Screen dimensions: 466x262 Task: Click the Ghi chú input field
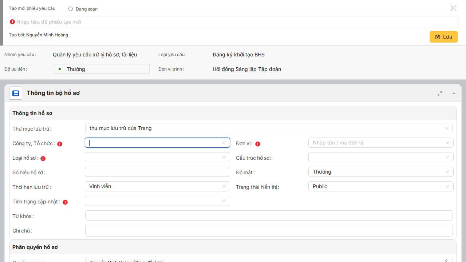pos(269,230)
